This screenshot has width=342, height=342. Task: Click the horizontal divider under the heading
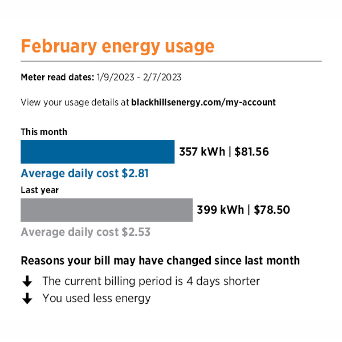[x=171, y=62]
